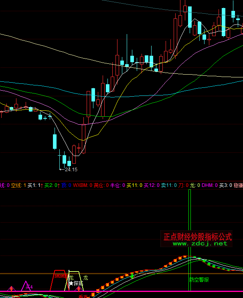Image resolution: width=243 pixels, height=298 pixels.
Task: Click the 正点财经炒股指标公式 red banner
Action: tap(198, 236)
